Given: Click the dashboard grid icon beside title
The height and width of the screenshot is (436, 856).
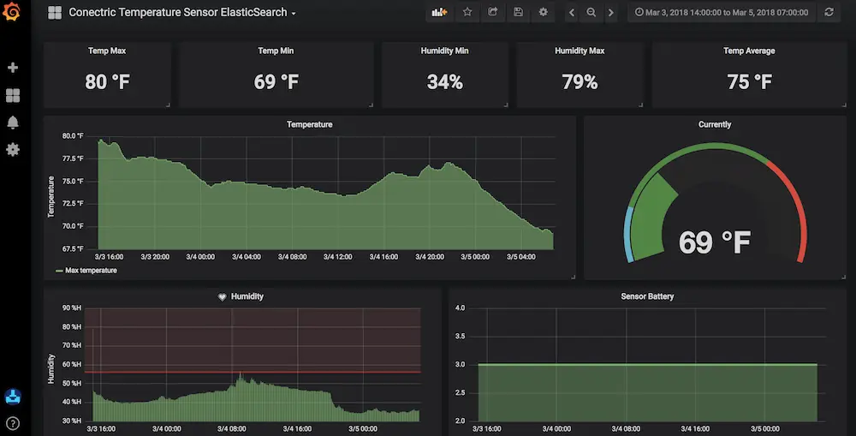Looking at the screenshot, I should click(55, 12).
